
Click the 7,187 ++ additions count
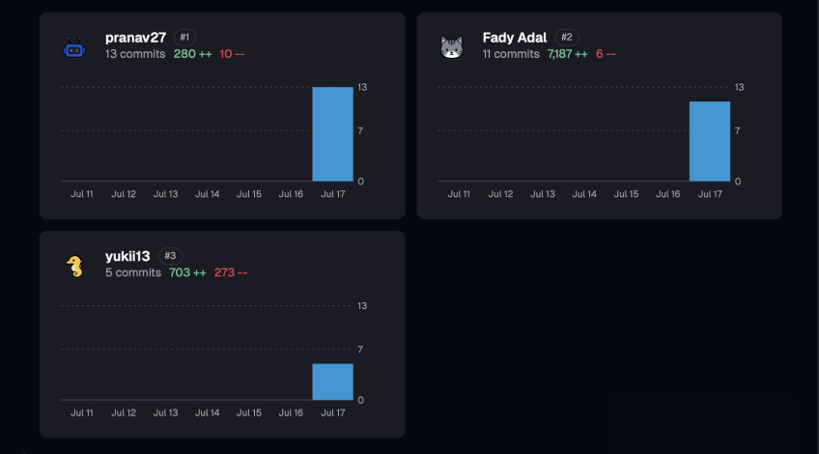(x=567, y=54)
